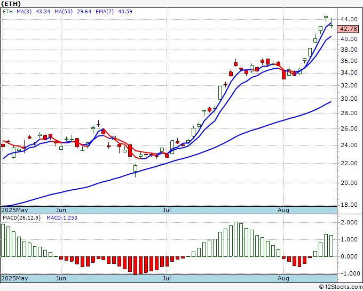Click the 28.00 price axis label
This screenshot has height=291, width=363.
(349, 114)
